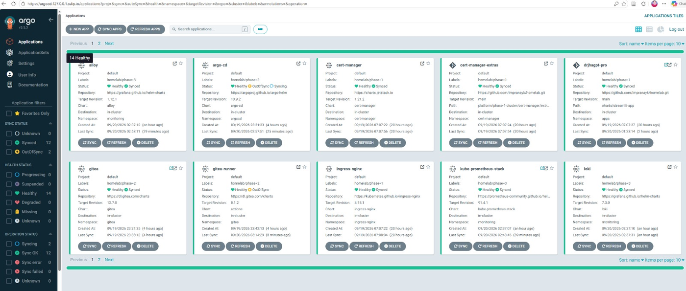Screen dimensions: 686x291
Task: Check the Progressing health filter
Action: [x=9, y=175]
